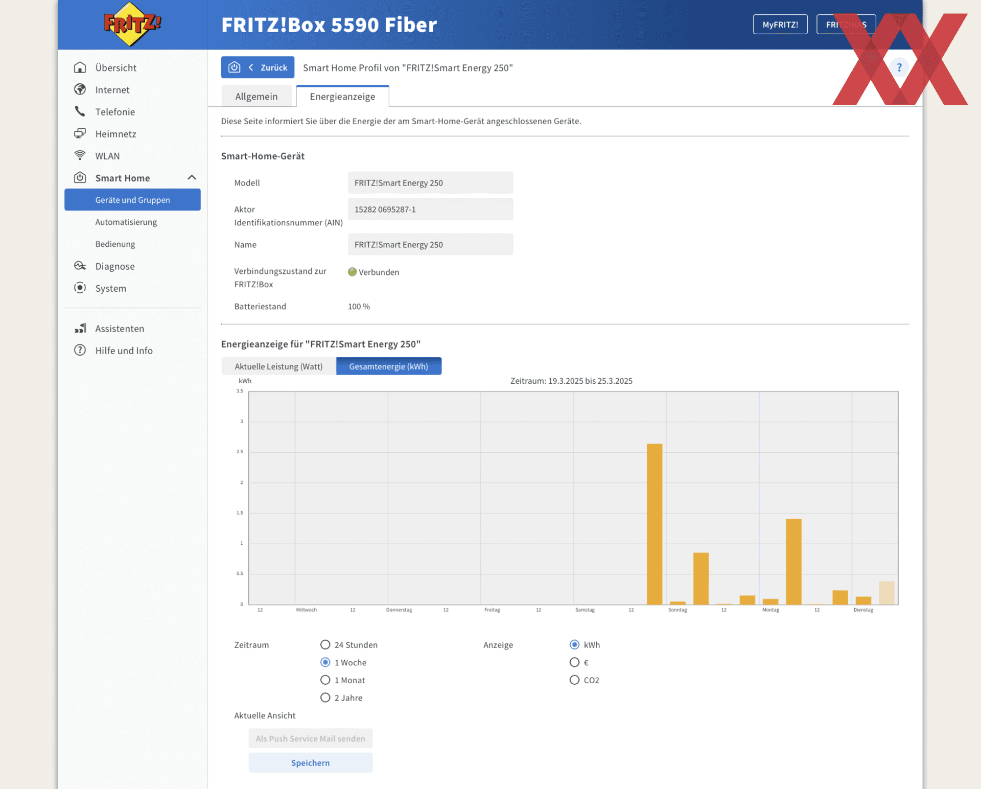Click the smart home icon in Zurück button
The height and width of the screenshot is (789, 981).
click(x=235, y=67)
